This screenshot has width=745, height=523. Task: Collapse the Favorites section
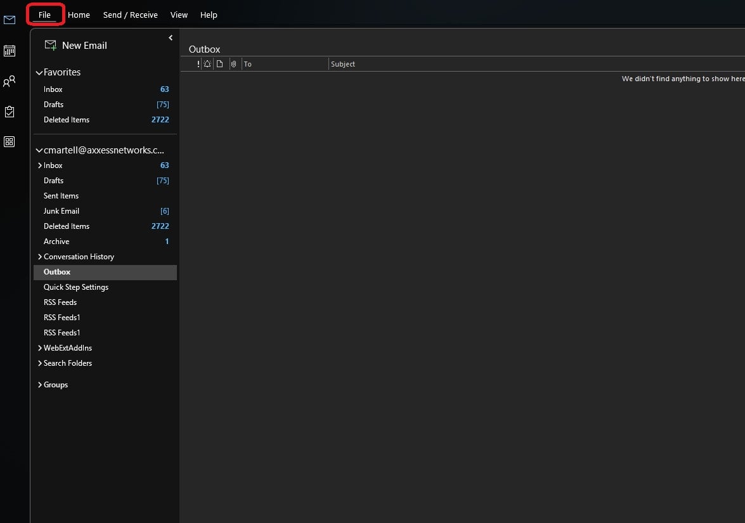tap(39, 73)
